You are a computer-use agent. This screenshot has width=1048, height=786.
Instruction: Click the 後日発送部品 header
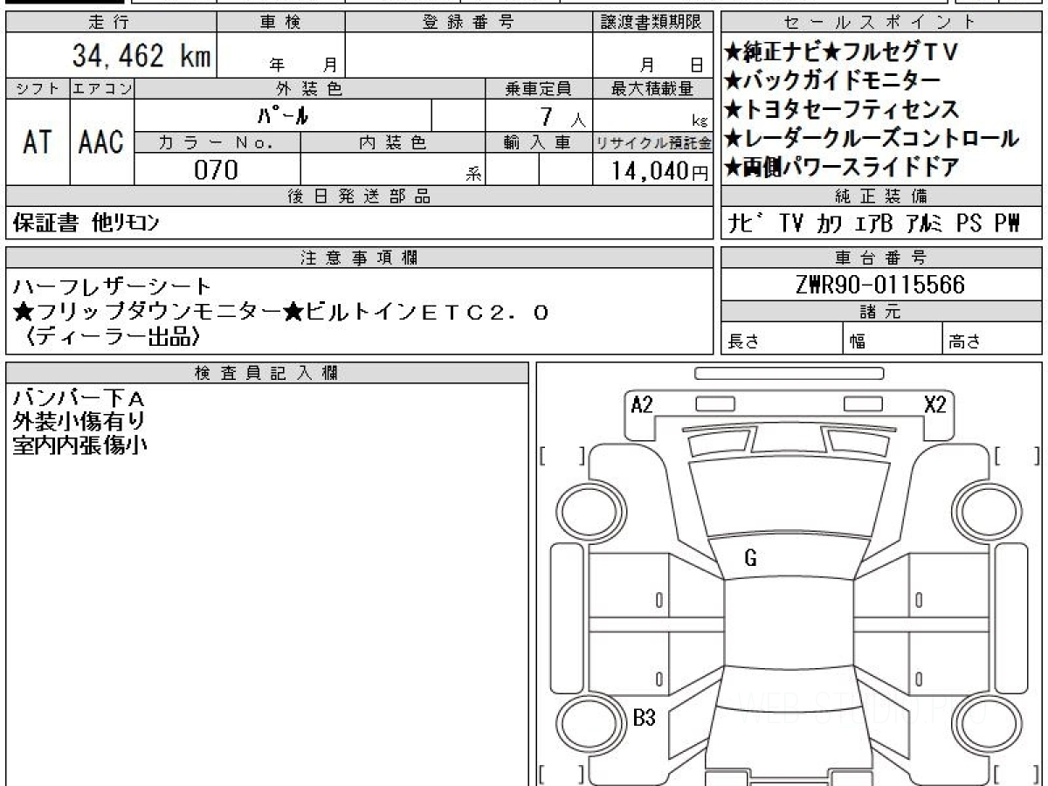point(359,196)
